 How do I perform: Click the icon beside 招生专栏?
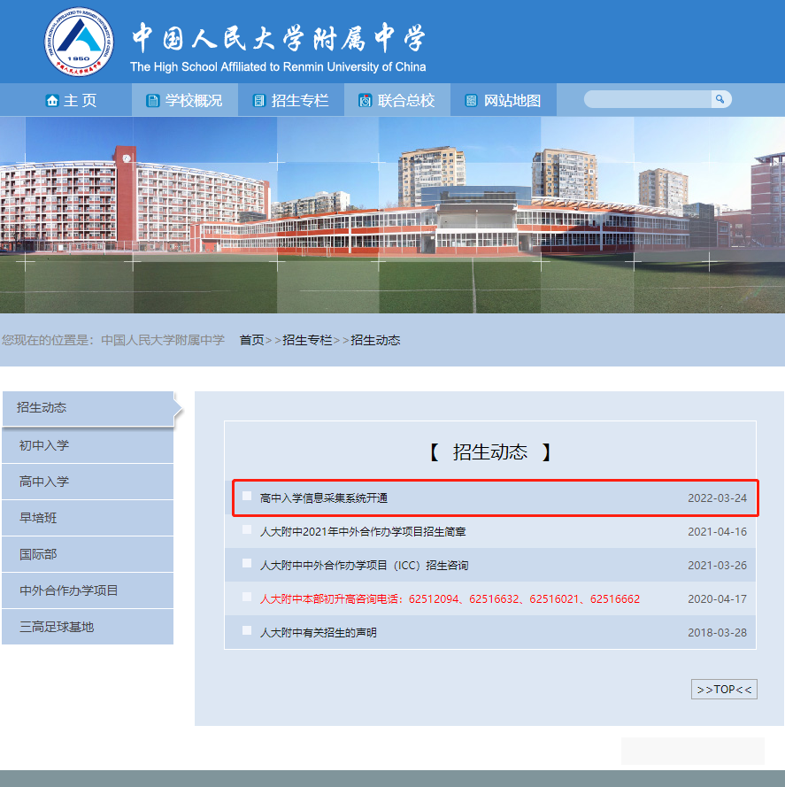(x=258, y=101)
